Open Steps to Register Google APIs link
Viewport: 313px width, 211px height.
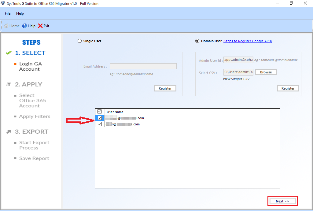[248, 41]
